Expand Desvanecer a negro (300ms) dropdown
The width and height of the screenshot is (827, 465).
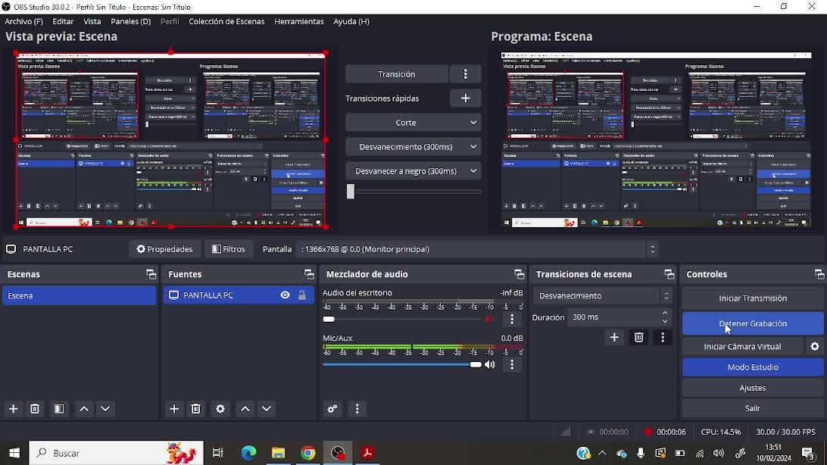413,171
